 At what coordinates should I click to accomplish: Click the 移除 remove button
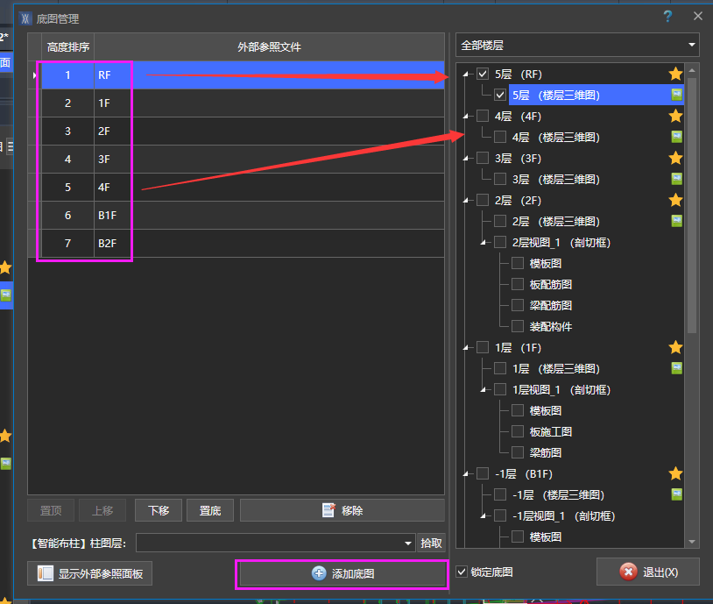[342, 510]
